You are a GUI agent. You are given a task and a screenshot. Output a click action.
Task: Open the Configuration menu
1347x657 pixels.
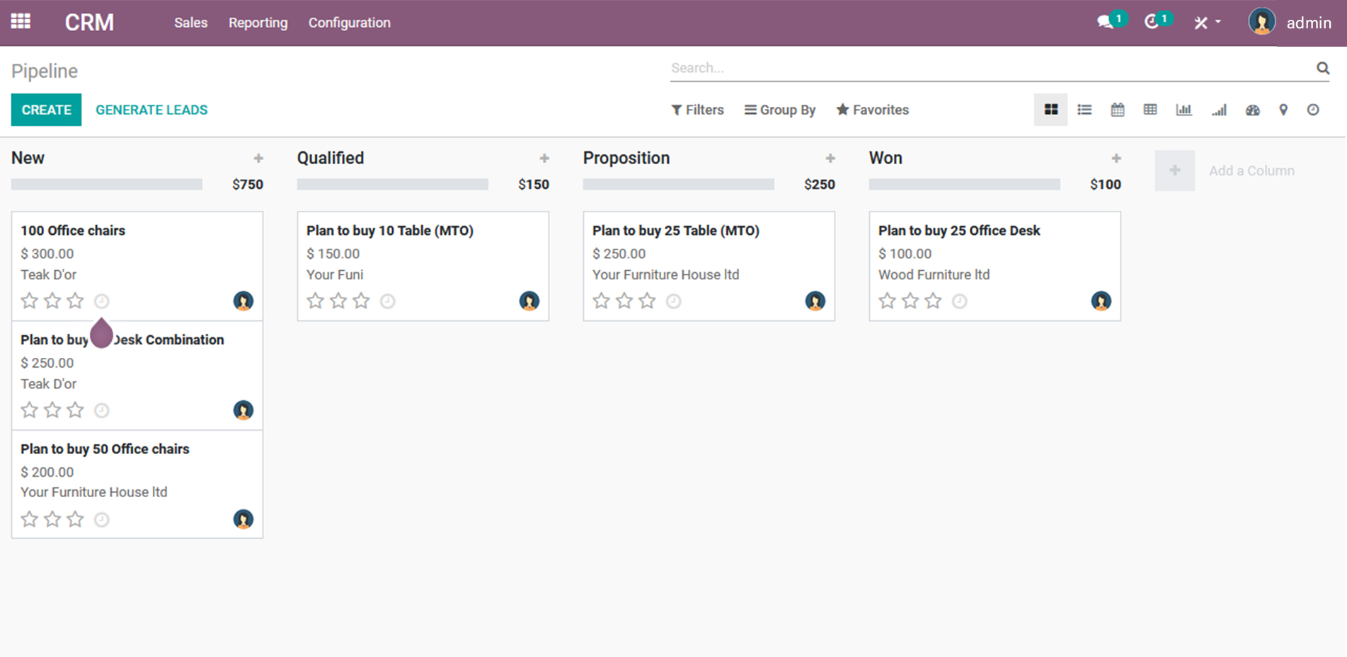[349, 23]
